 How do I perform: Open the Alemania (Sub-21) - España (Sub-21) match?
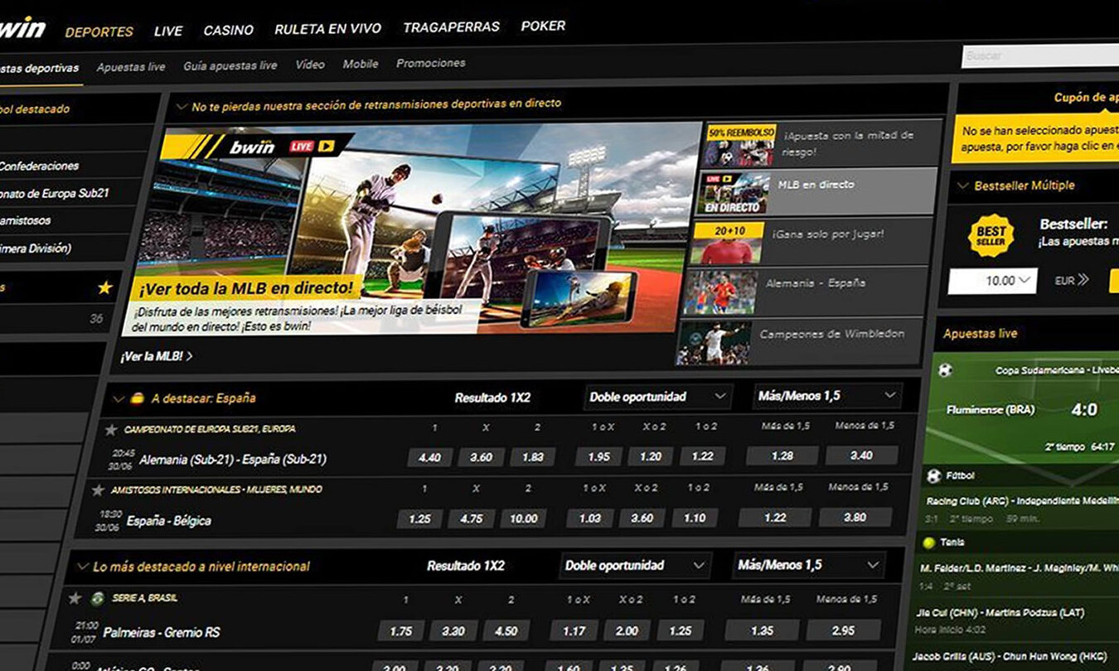coord(233,460)
